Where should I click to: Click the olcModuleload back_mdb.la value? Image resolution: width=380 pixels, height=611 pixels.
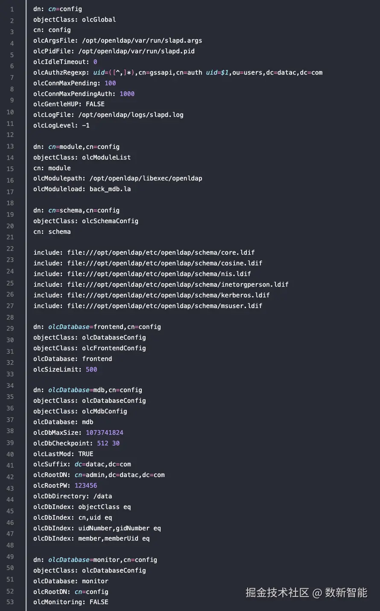[x=110, y=189]
